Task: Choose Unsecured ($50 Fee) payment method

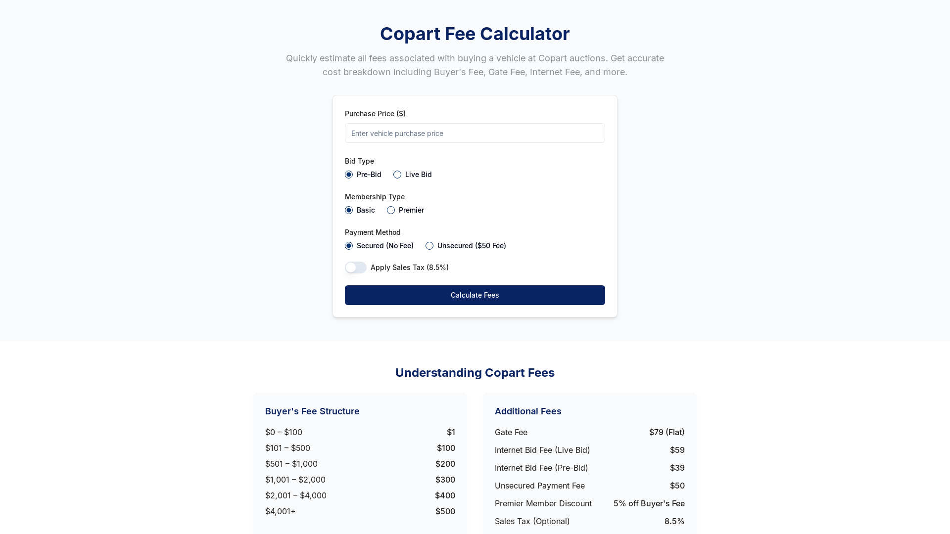Action: pos(429,246)
